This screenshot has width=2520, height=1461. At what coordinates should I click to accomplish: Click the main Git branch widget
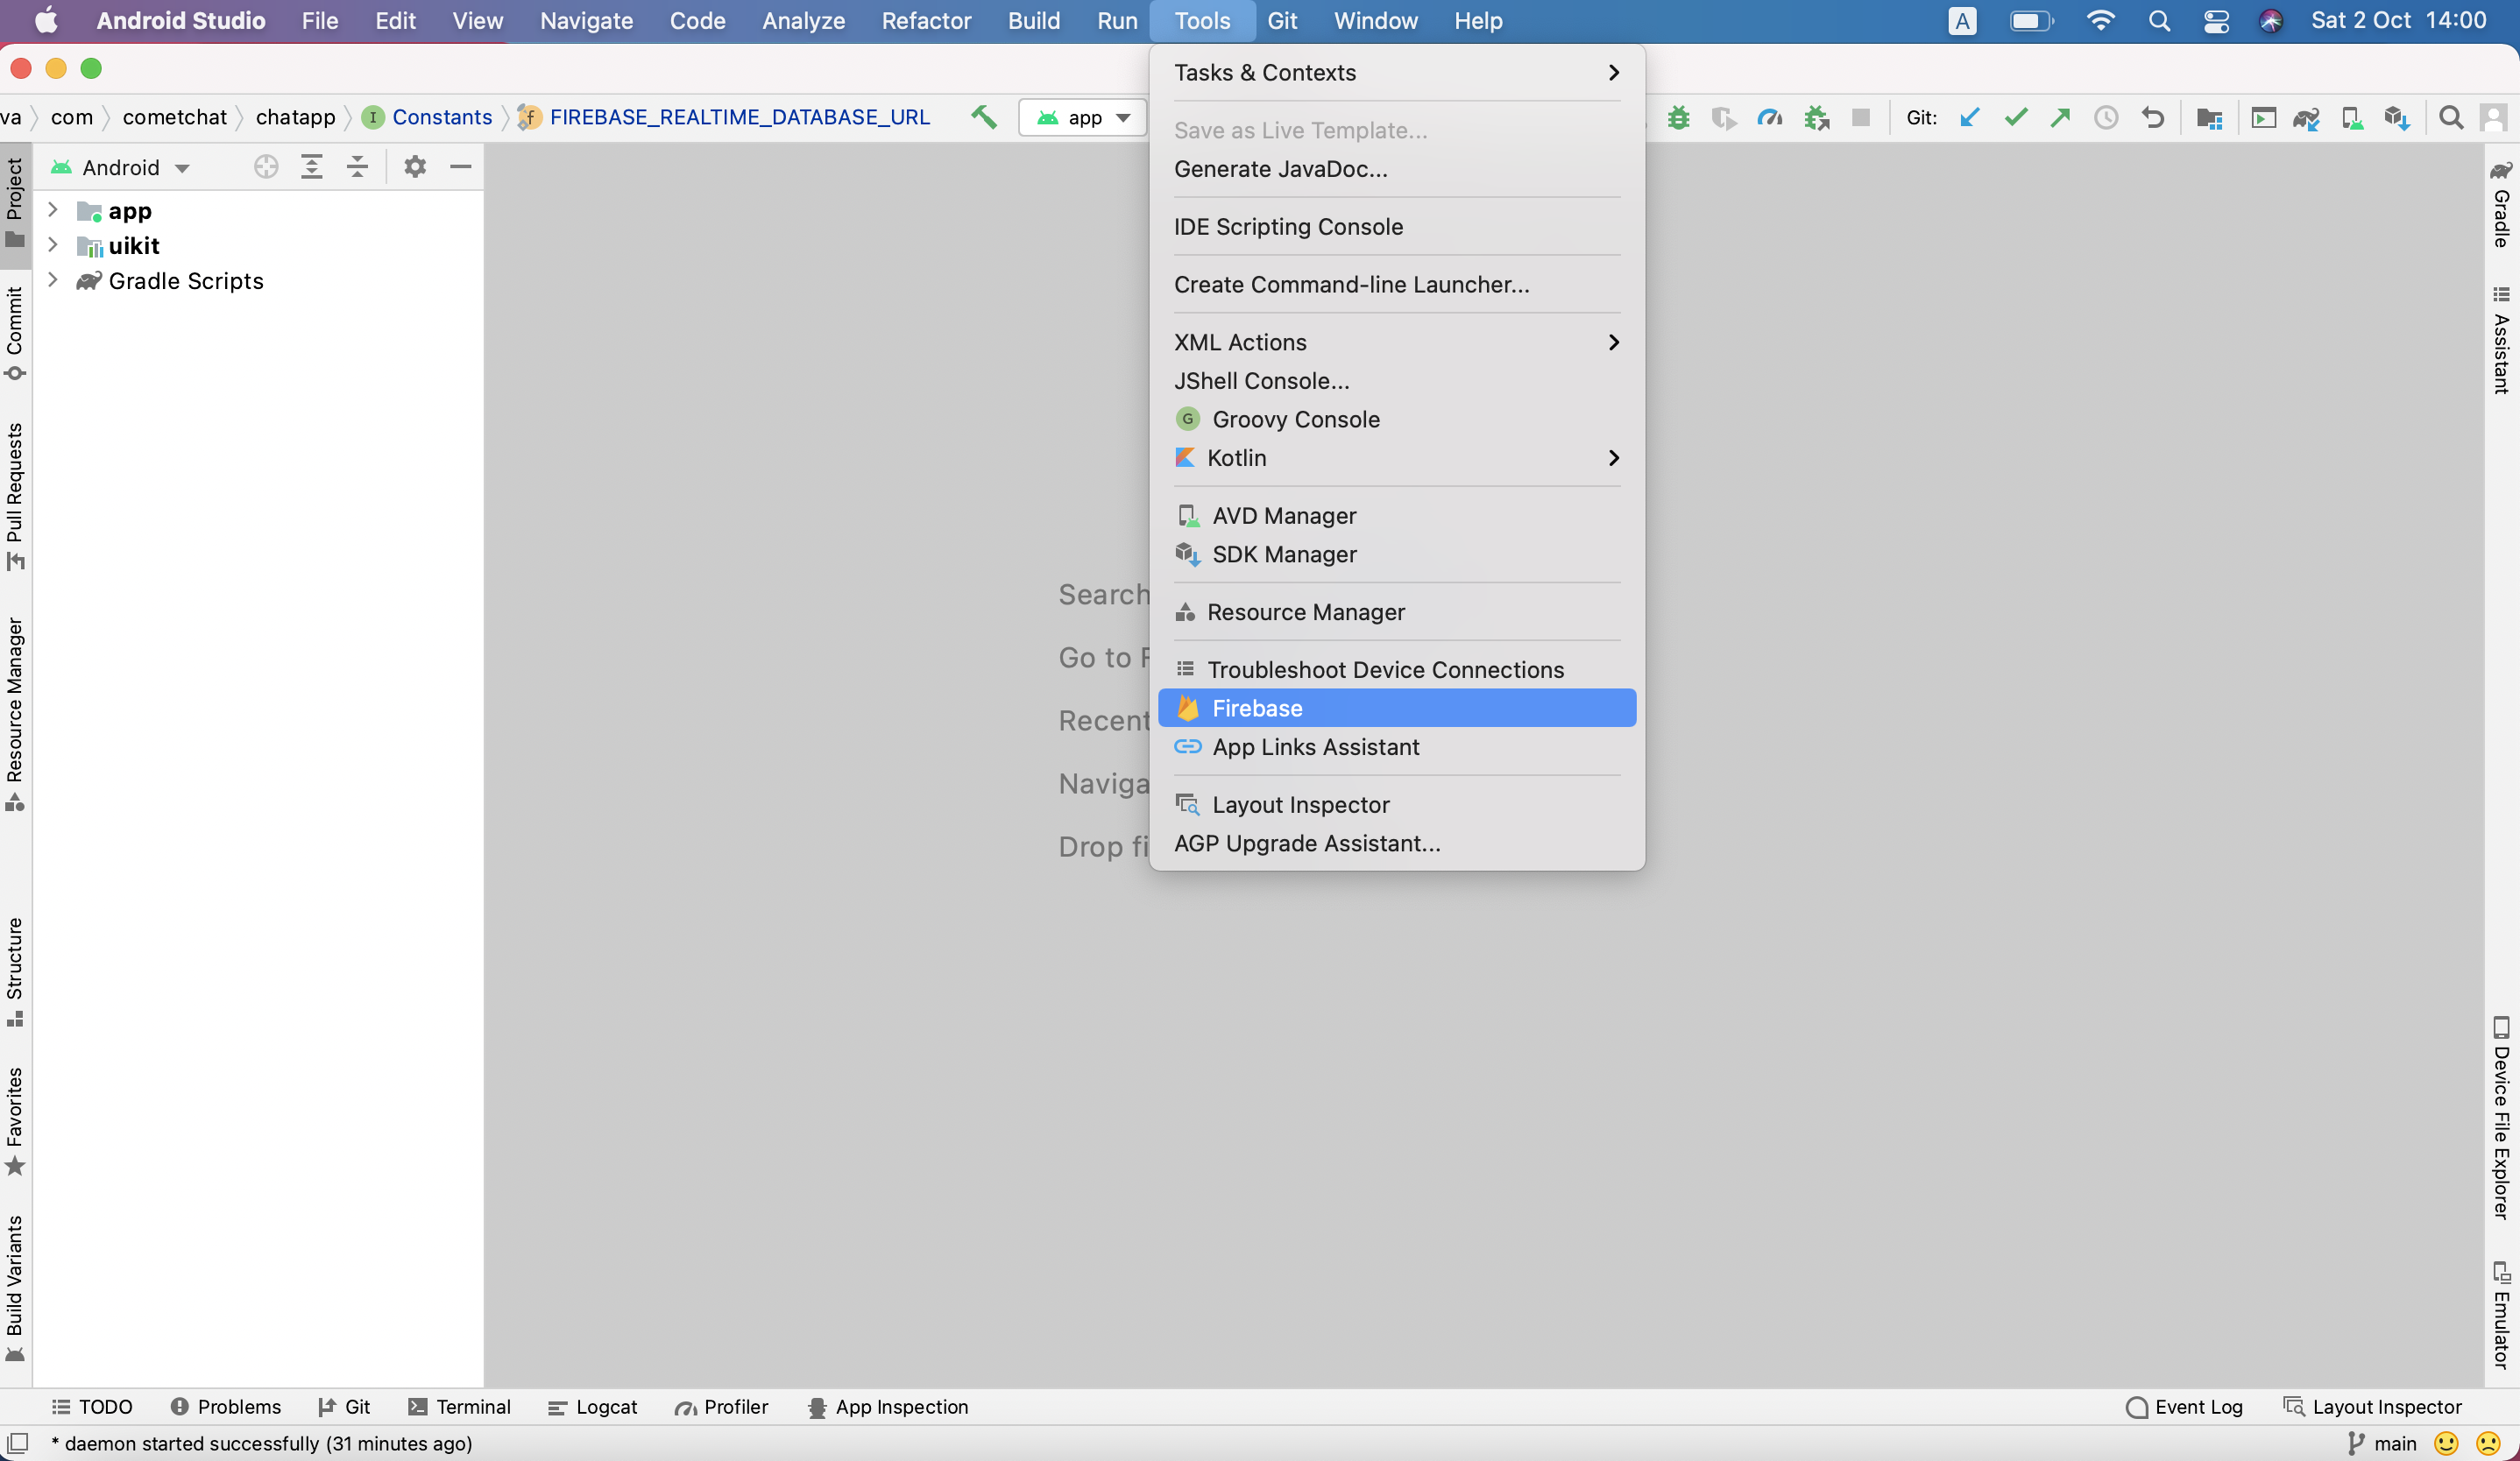pyautogui.click(x=2382, y=1443)
